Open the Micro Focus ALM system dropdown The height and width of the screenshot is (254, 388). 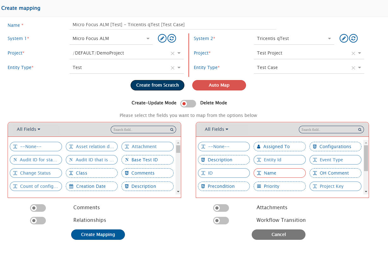148,39
